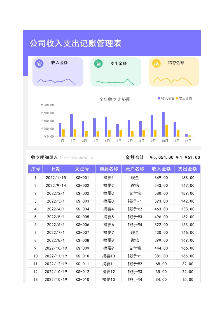The image size is (222, 314).
Task: Select the 日期 column header
Action: click(x=56, y=169)
